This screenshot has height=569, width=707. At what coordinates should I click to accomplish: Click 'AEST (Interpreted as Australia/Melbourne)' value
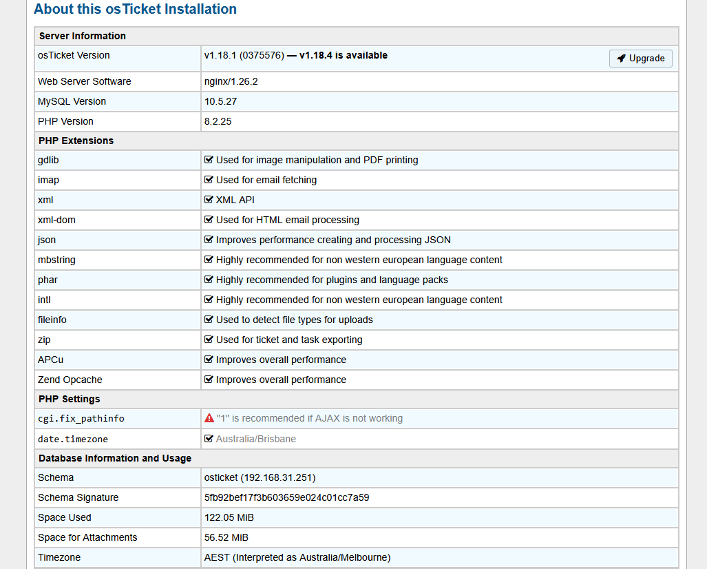[x=297, y=558]
